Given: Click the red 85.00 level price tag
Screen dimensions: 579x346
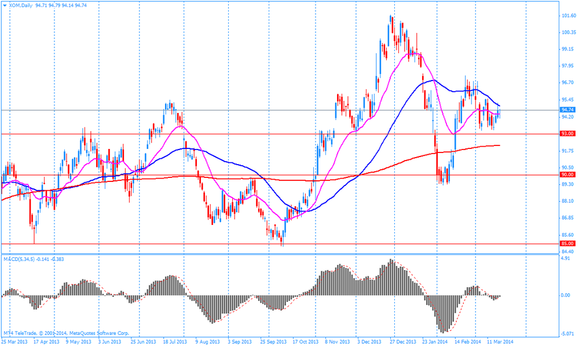Looking at the screenshot, I should pos(567,243).
